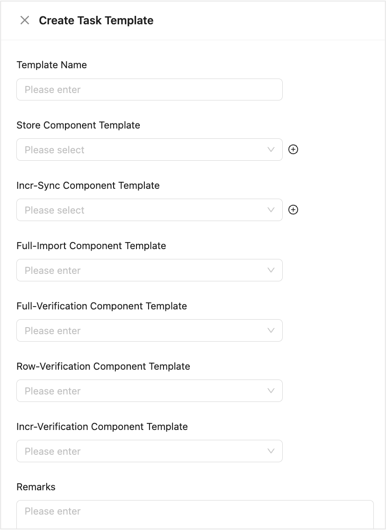The image size is (386, 530).
Task: Click into the Remarks text area
Action: pos(195,513)
